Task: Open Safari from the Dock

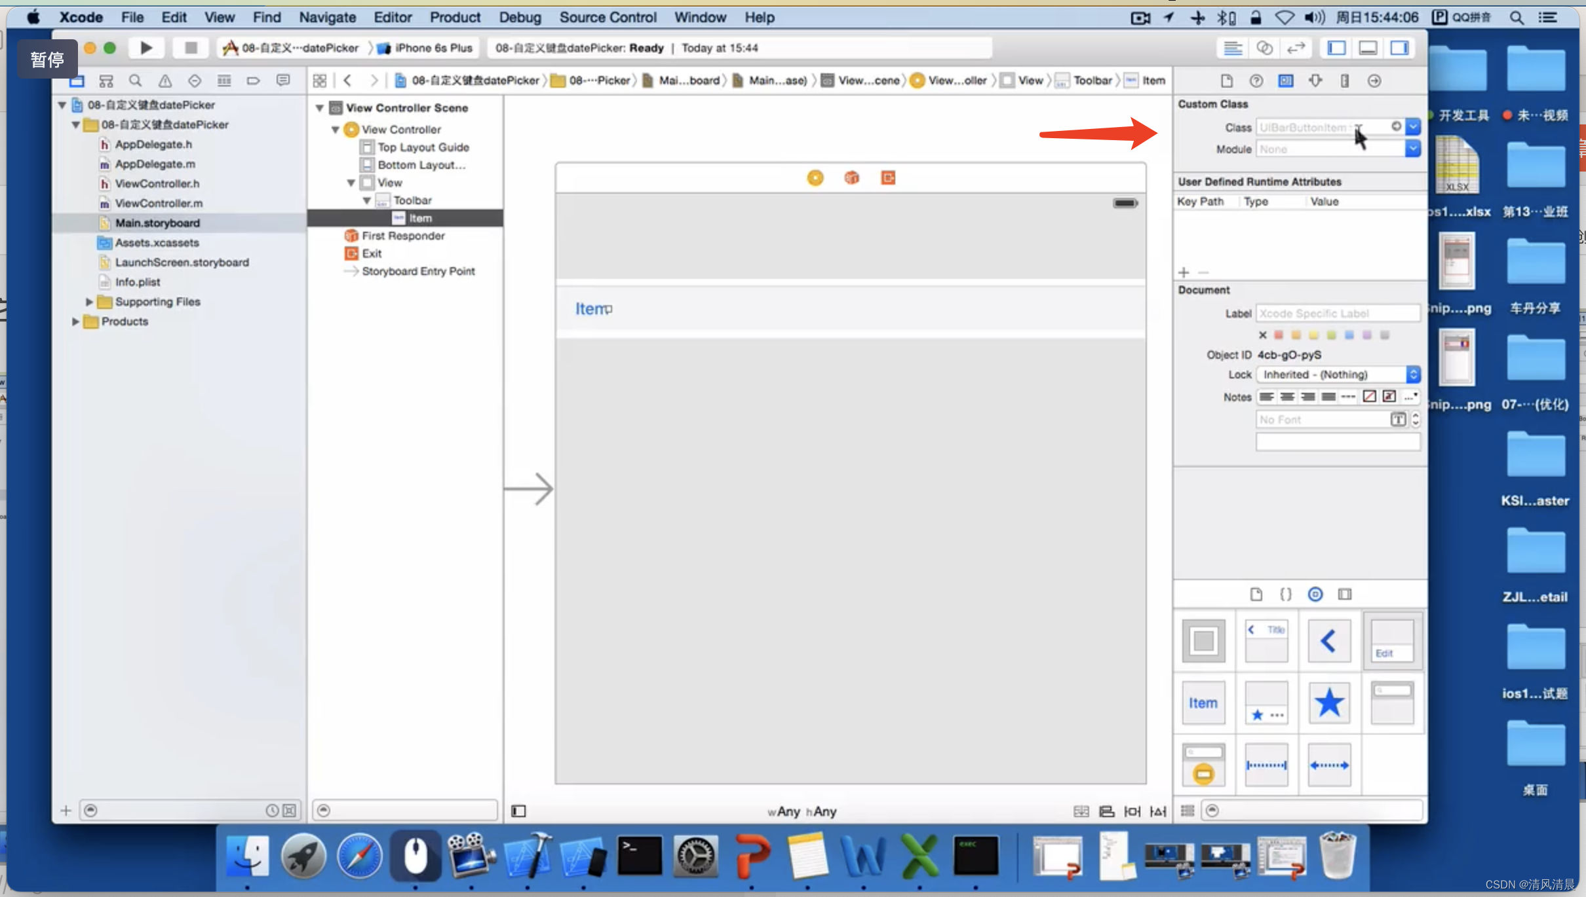Action: 359,855
